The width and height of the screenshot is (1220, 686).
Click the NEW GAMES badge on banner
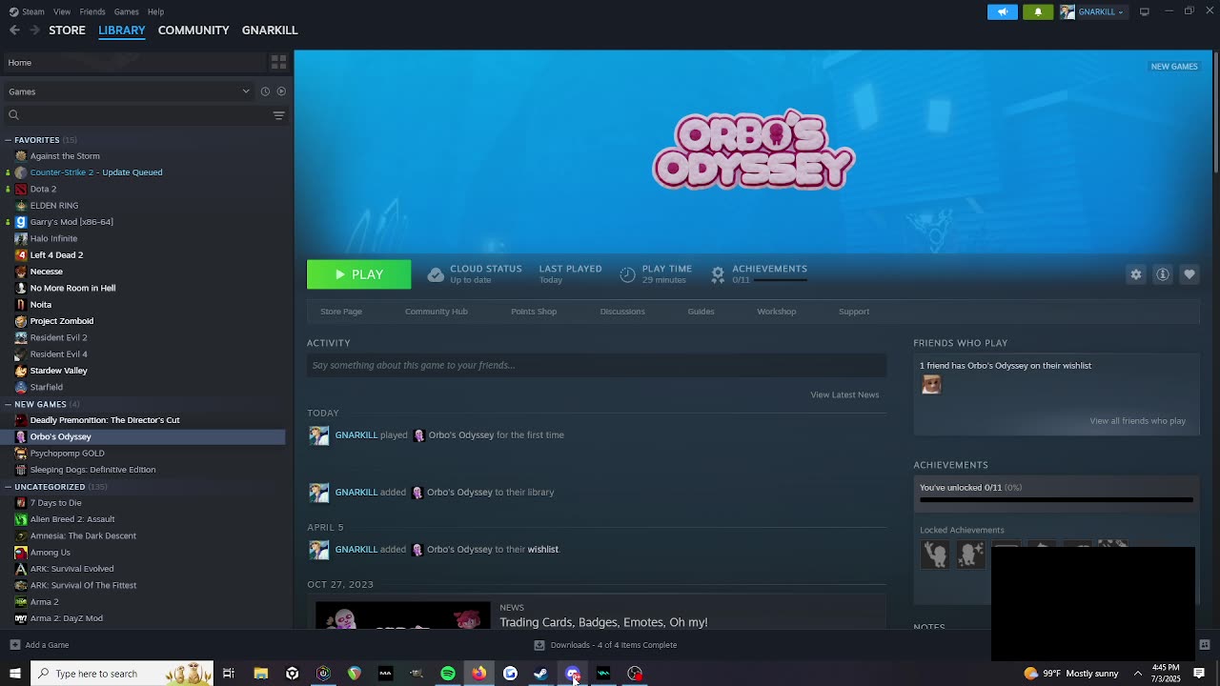point(1174,67)
